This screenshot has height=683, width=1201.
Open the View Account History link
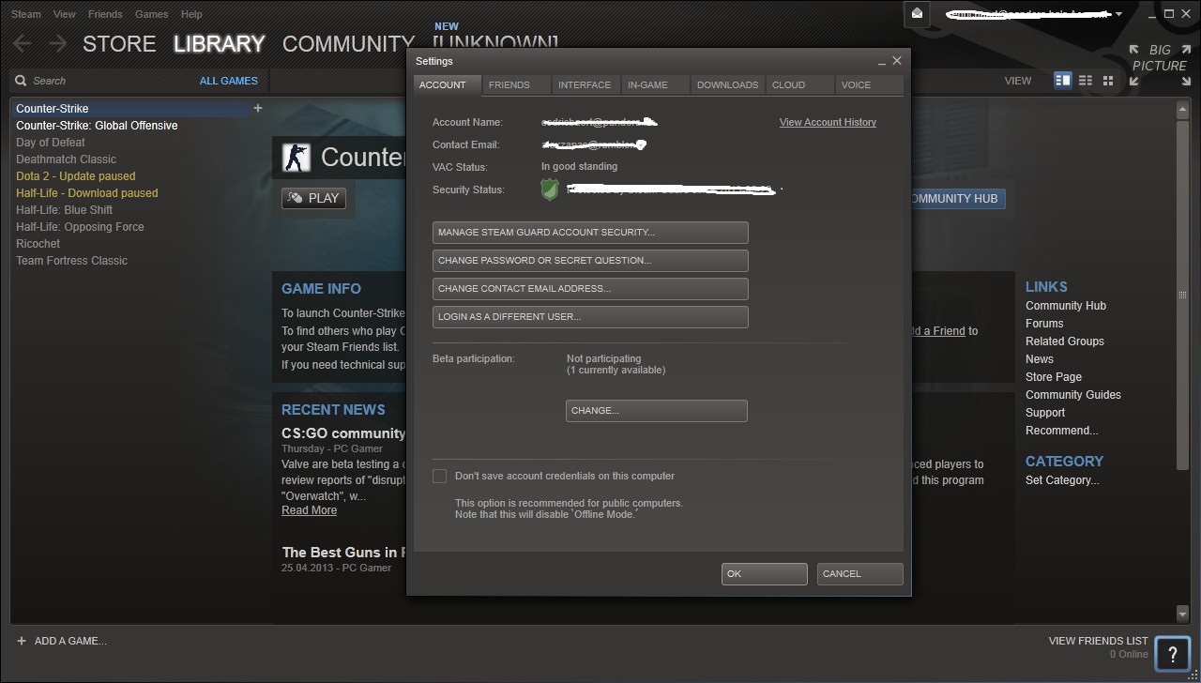pyautogui.click(x=828, y=122)
